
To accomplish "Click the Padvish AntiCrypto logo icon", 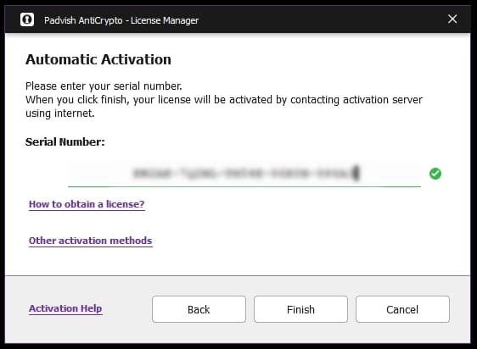I will [27, 19].
